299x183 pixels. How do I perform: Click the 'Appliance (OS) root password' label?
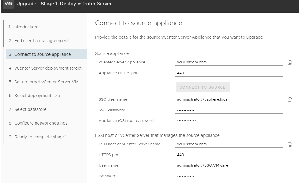pos(126,121)
